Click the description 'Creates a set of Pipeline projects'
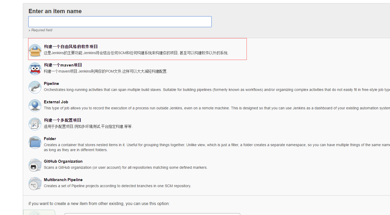This screenshot has width=390, height=215. (117, 186)
